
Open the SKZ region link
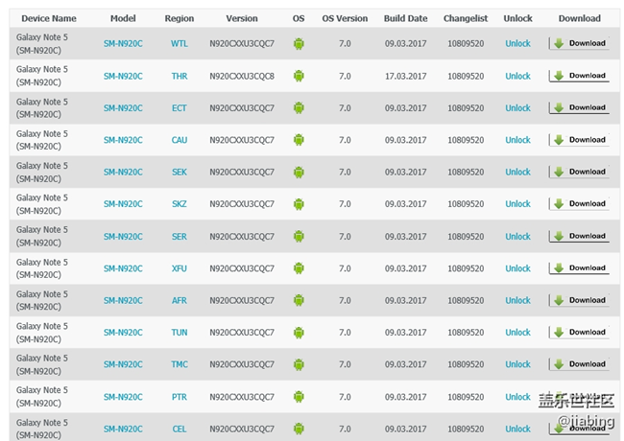(180, 204)
